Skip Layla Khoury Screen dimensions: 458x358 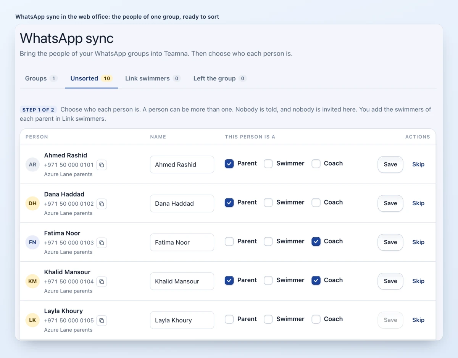[x=418, y=320]
